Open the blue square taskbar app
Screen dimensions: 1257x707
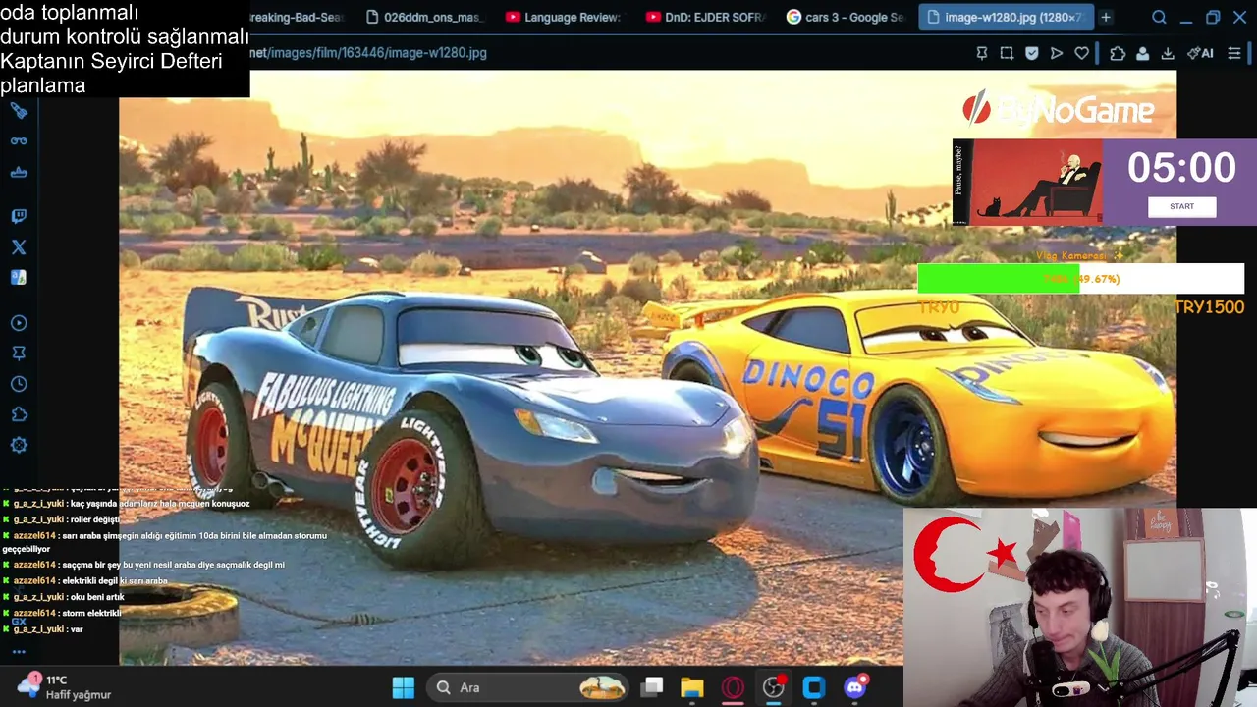point(814,687)
